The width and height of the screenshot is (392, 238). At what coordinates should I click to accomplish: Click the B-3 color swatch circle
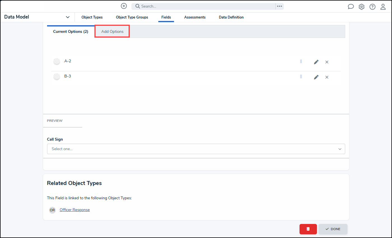pyautogui.click(x=57, y=77)
